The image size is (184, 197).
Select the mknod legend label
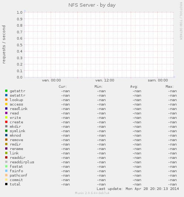pyautogui.click(x=15, y=136)
